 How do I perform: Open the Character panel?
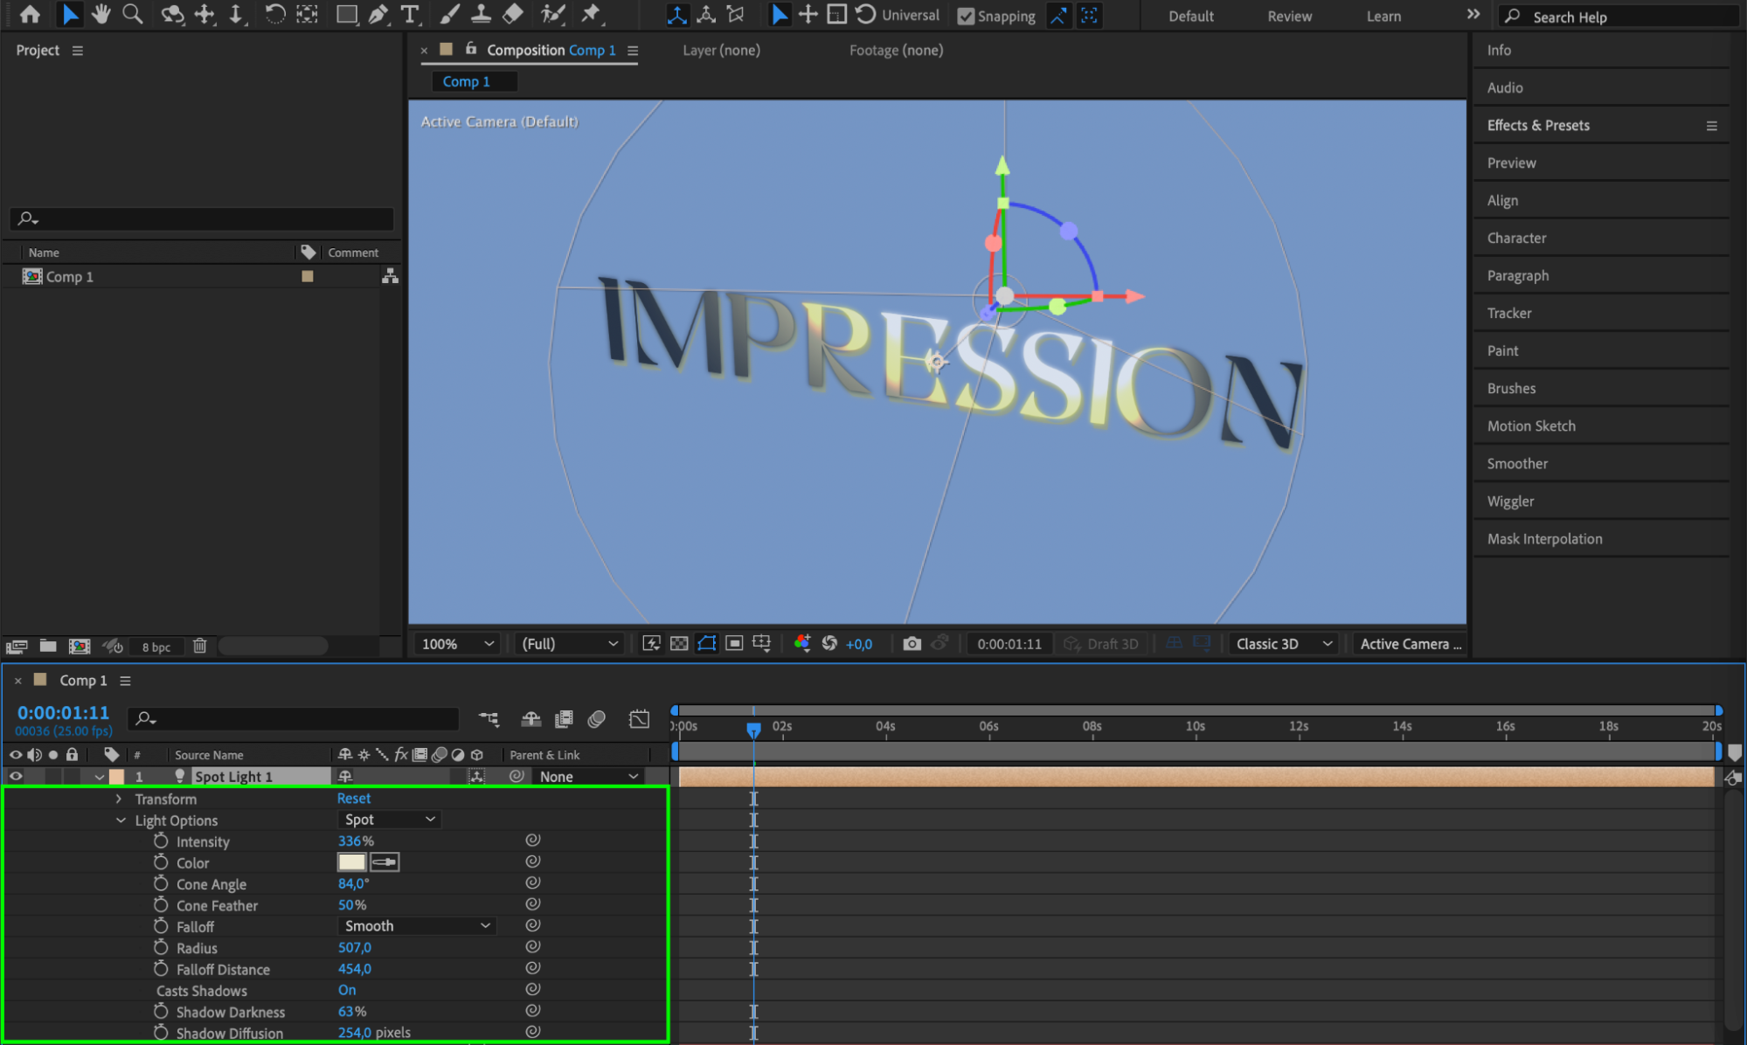pos(1516,238)
